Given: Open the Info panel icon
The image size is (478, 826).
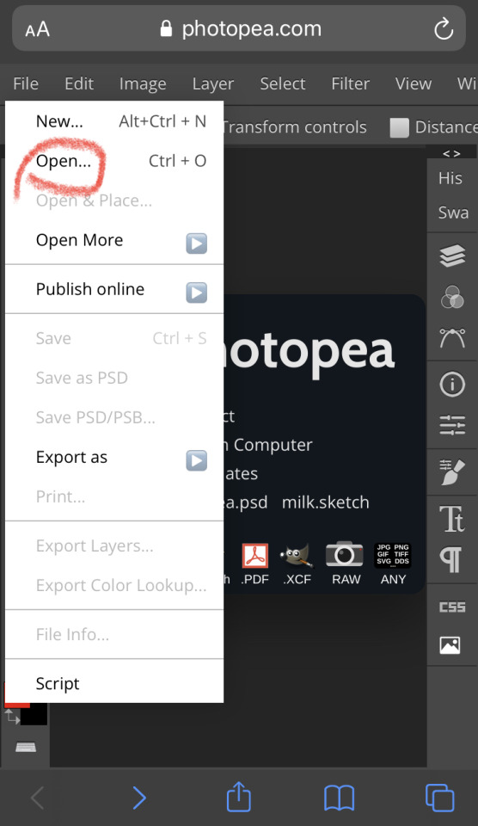Looking at the screenshot, I should pyautogui.click(x=452, y=384).
